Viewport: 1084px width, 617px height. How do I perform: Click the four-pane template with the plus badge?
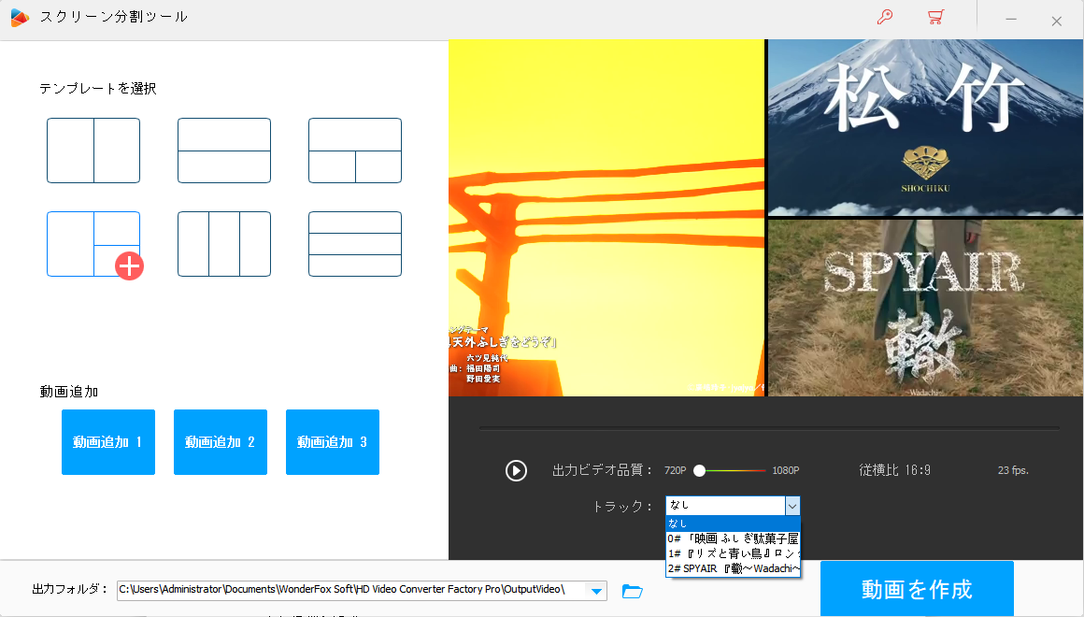click(93, 243)
